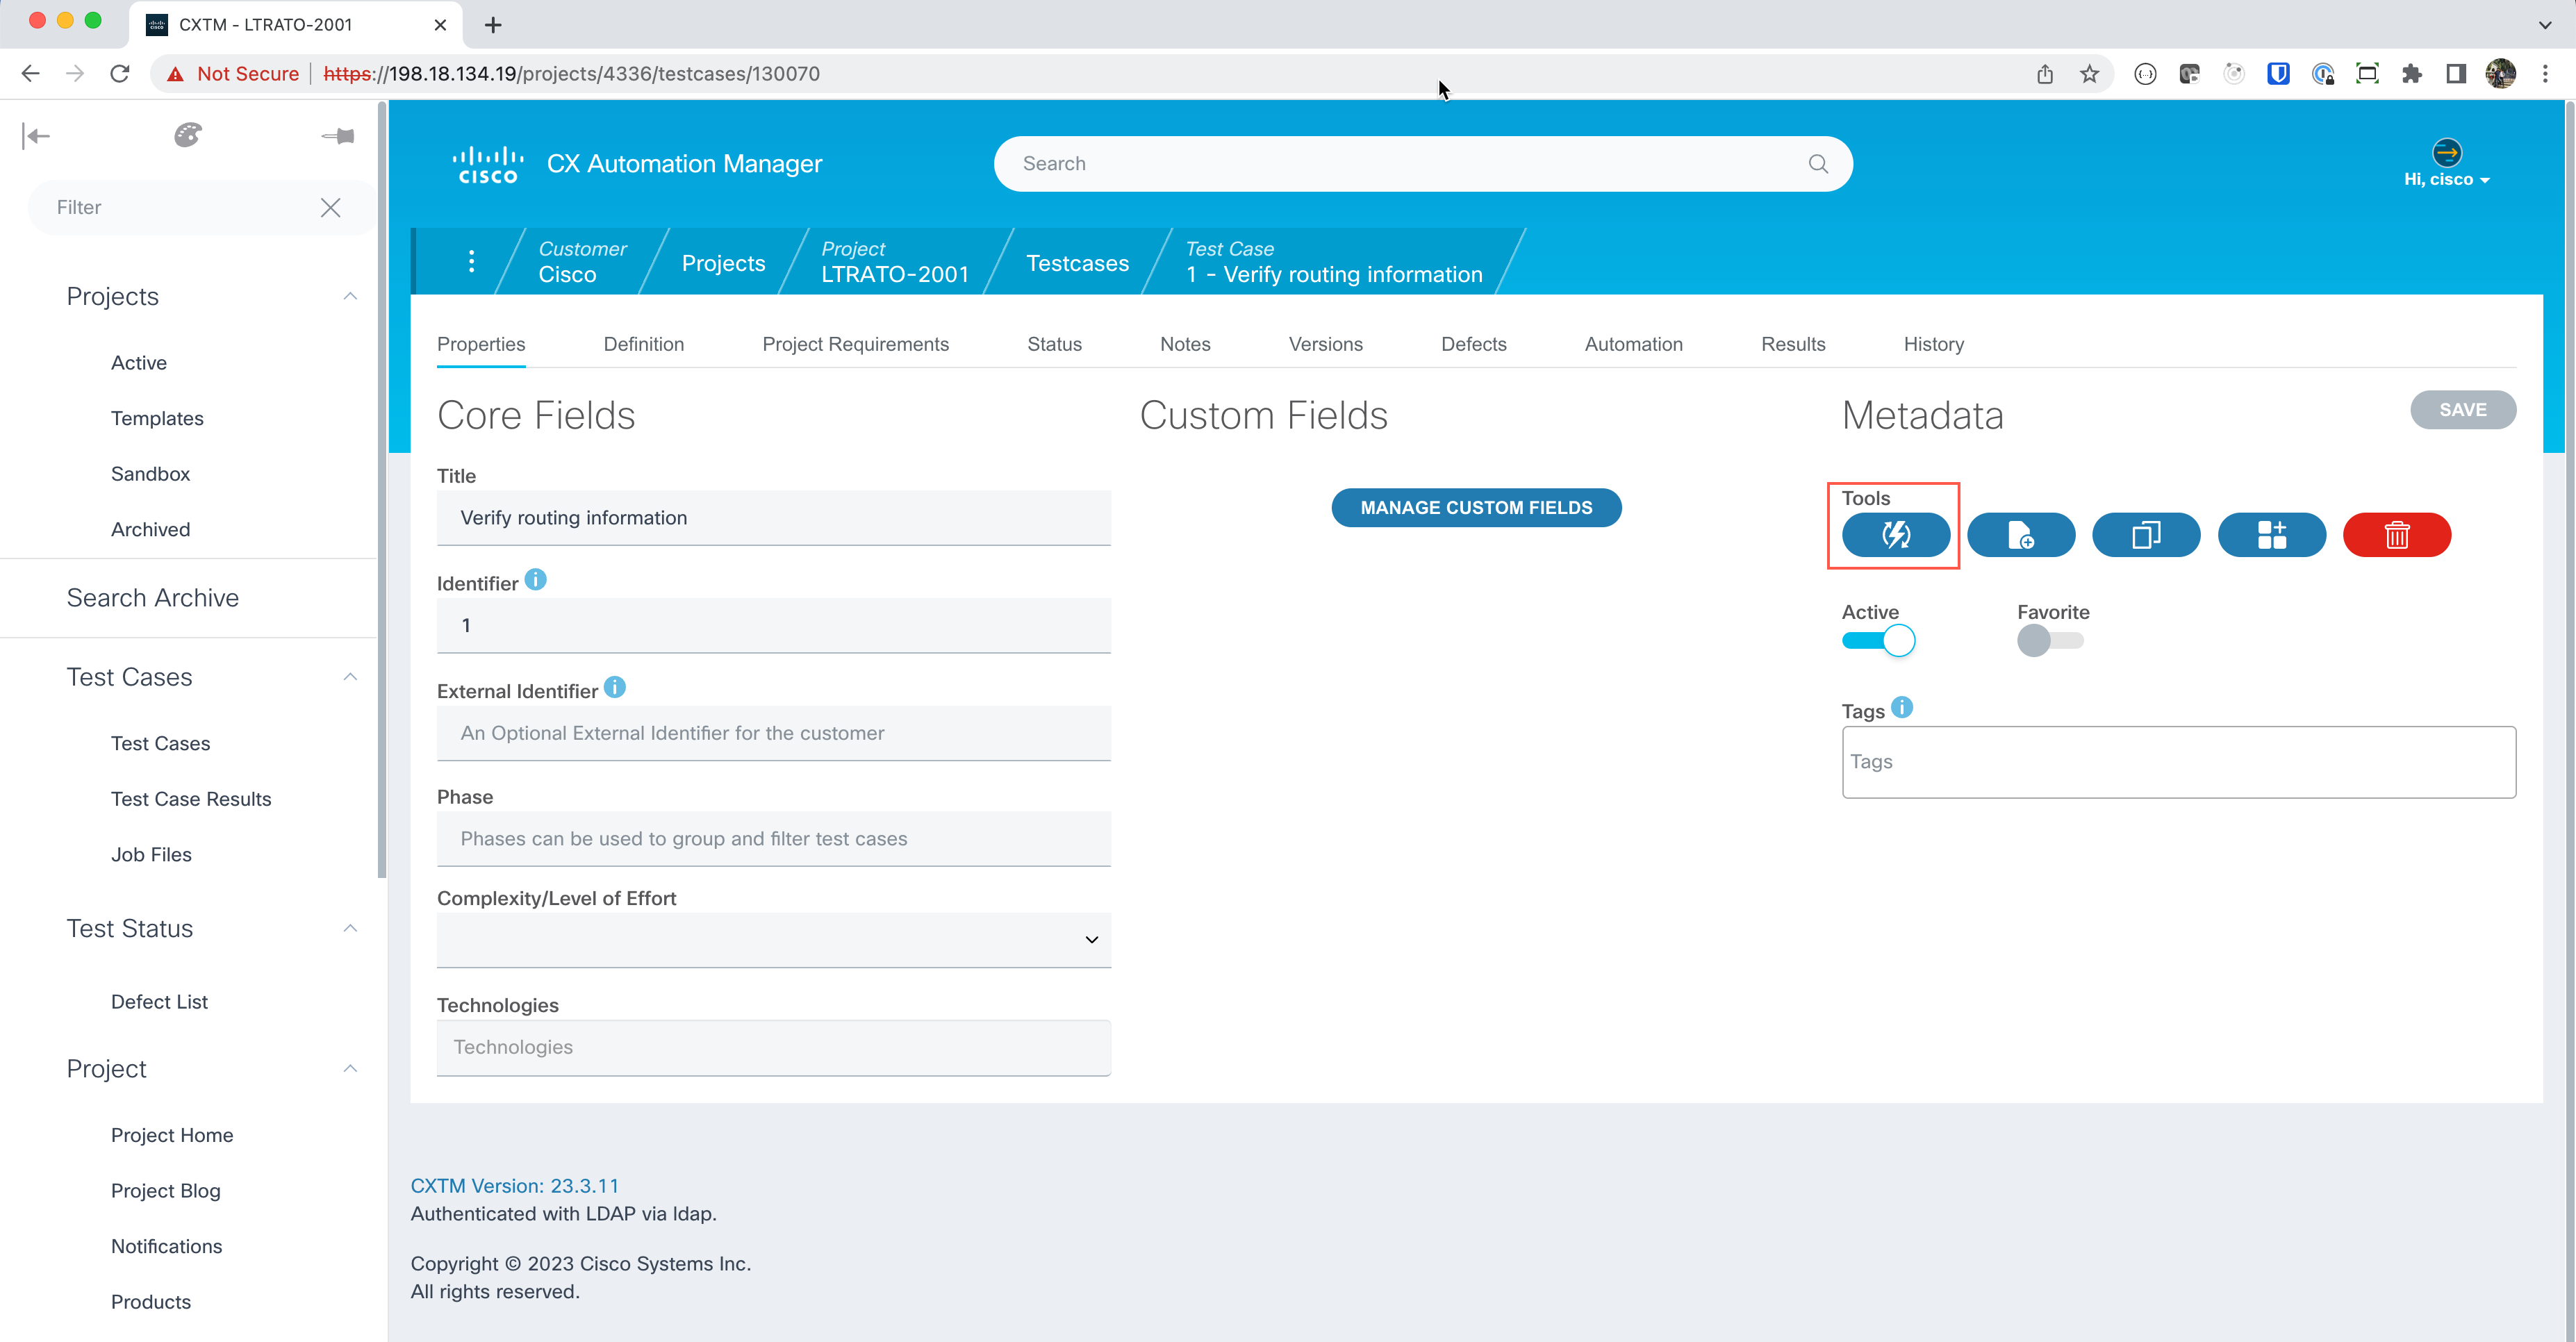Bookmark this page with the star icon
Screen dimensions: 2576x1342
(2089, 74)
